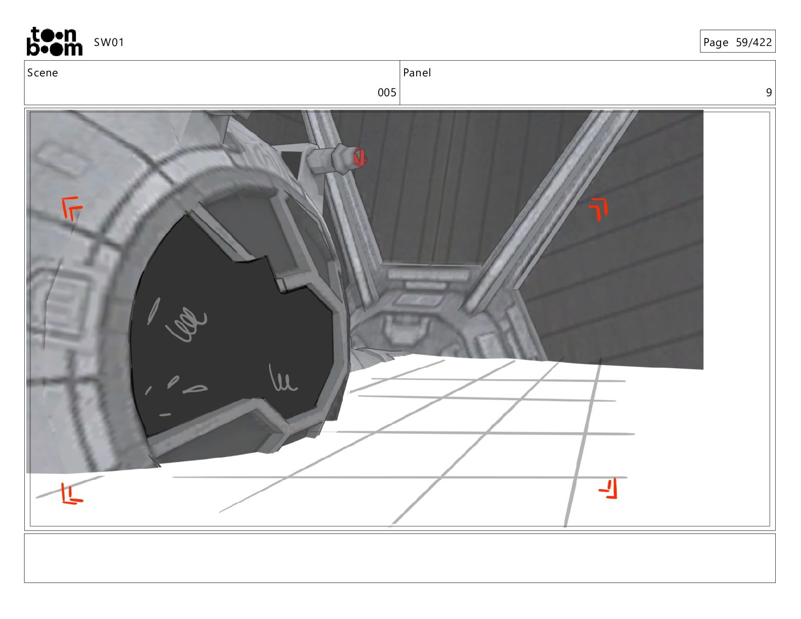Click the Panel label
This screenshot has height=619, width=801.
(417, 73)
